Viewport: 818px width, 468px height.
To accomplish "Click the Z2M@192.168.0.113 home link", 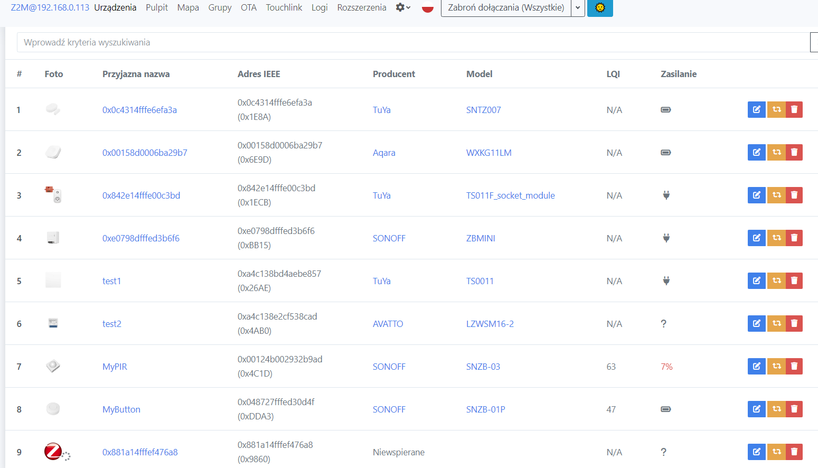I will pos(50,7).
